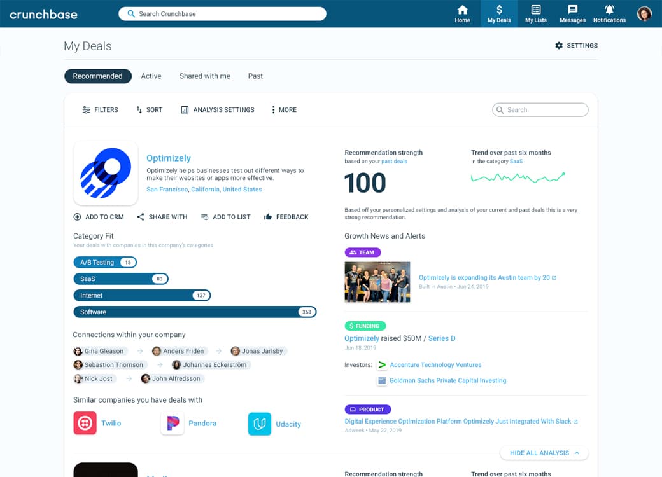Open the Home icon in top navigation
This screenshot has width=662, height=477.
pyautogui.click(x=462, y=10)
